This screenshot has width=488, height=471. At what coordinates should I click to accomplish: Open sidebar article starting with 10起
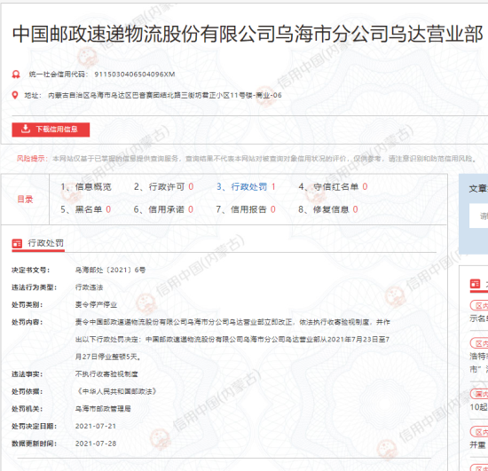pyautogui.click(x=478, y=407)
